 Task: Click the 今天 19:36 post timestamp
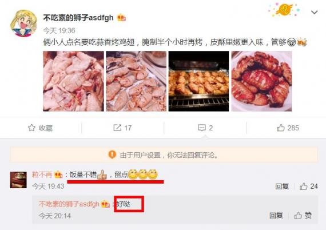59,30
